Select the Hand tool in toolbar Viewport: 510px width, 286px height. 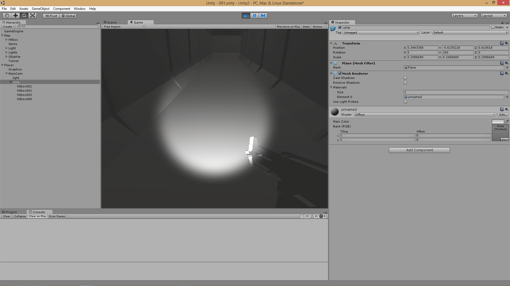pyautogui.click(x=7, y=16)
